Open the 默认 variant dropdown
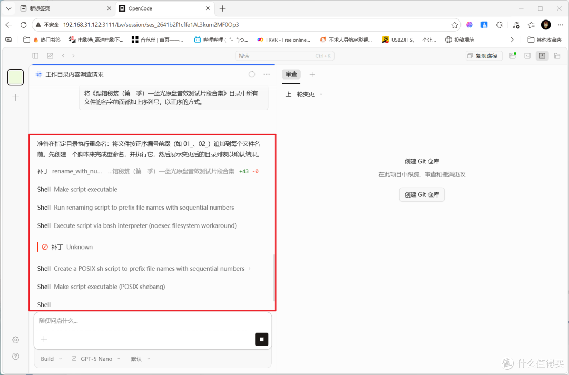The height and width of the screenshot is (375, 569). pyautogui.click(x=141, y=359)
